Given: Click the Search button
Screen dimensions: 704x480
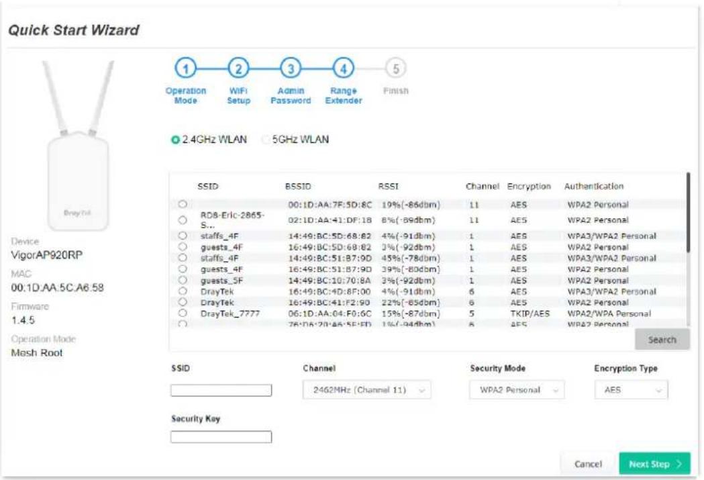Looking at the screenshot, I should click(662, 340).
